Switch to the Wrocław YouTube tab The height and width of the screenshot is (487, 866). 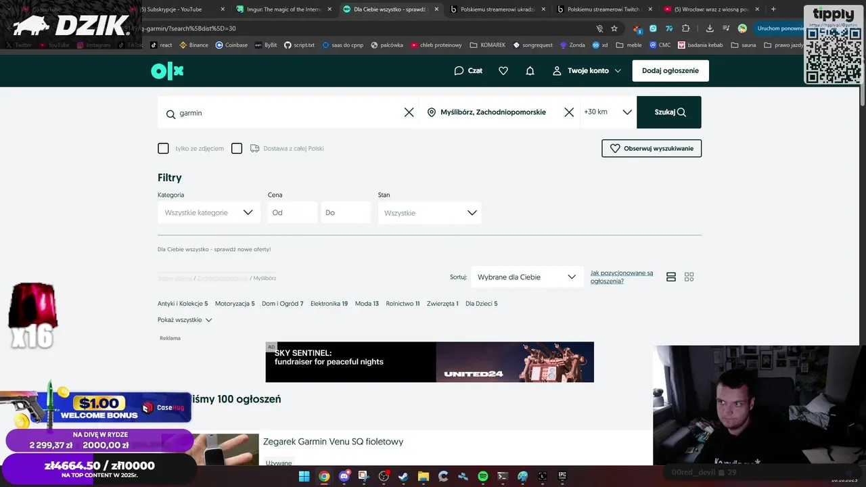710,9
